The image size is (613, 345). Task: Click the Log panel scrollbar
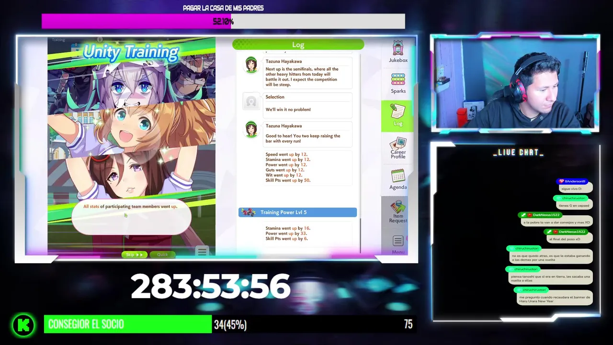[x=360, y=235]
